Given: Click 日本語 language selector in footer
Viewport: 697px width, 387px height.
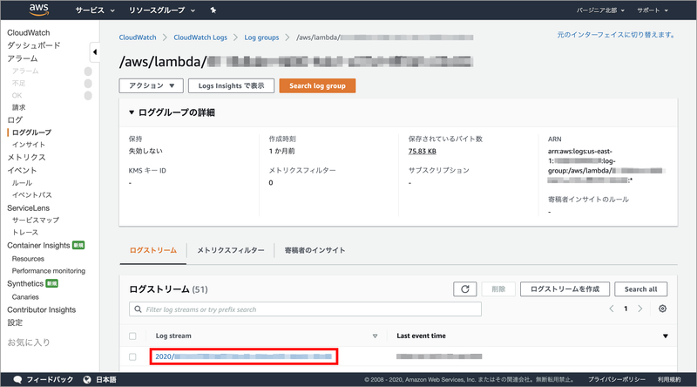Looking at the screenshot, I should (x=105, y=379).
